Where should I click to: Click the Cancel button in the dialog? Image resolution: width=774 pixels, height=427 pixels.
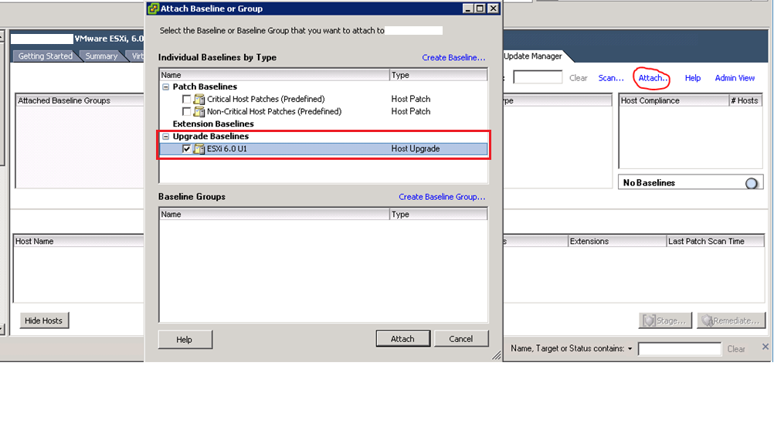461,339
